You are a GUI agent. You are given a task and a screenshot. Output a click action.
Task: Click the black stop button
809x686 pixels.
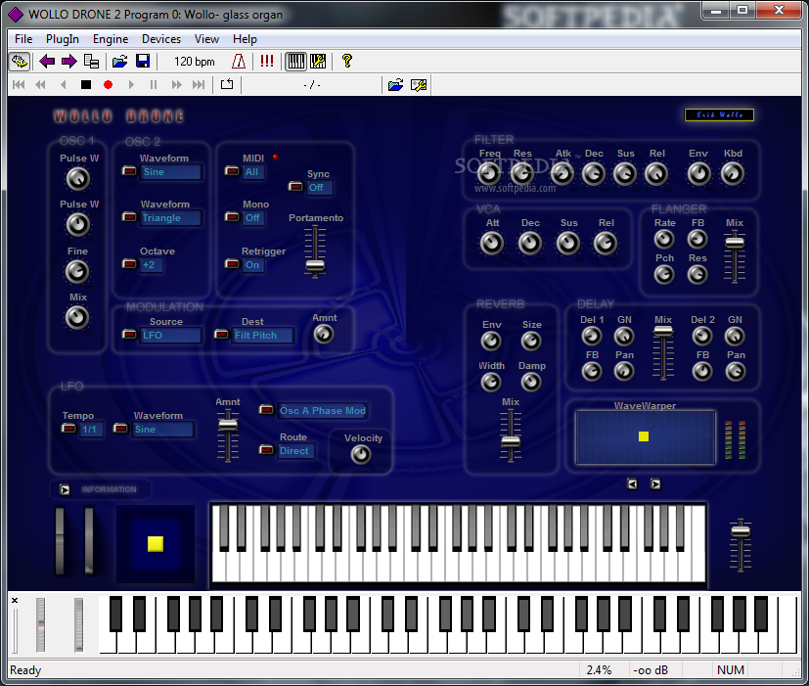click(86, 85)
